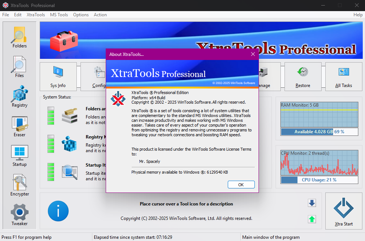Viewport: 365px width, 241px height.
Task: Click the red toolbox logo in banner
Action: point(64,41)
